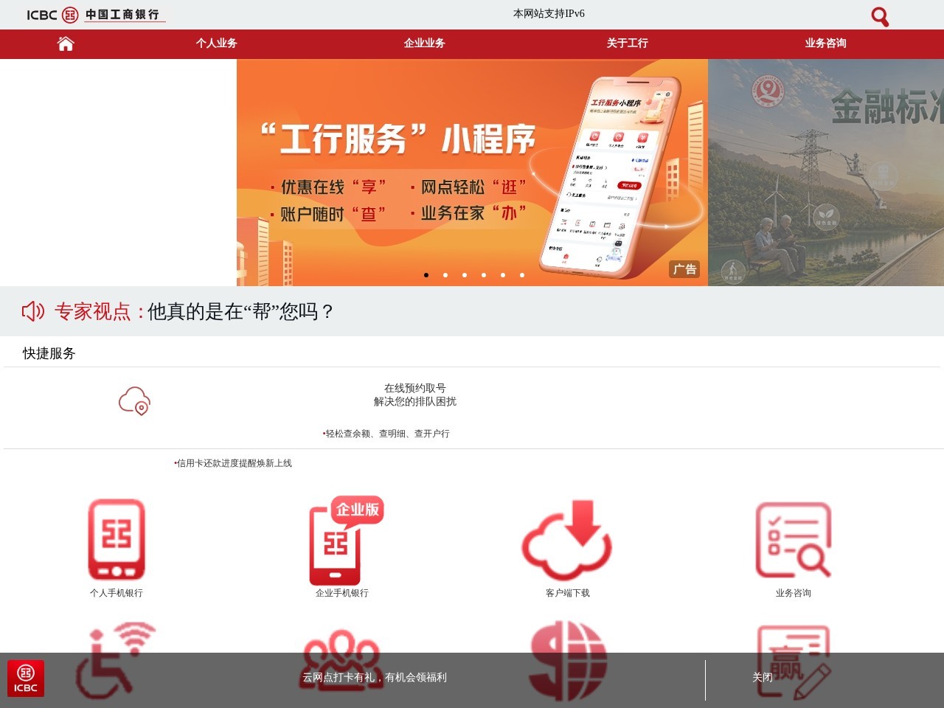
Task: Click the 快捷服务 heading
Action: (x=49, y=353)
